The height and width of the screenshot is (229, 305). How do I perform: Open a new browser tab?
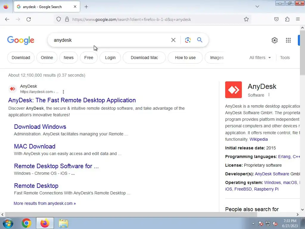86,7
